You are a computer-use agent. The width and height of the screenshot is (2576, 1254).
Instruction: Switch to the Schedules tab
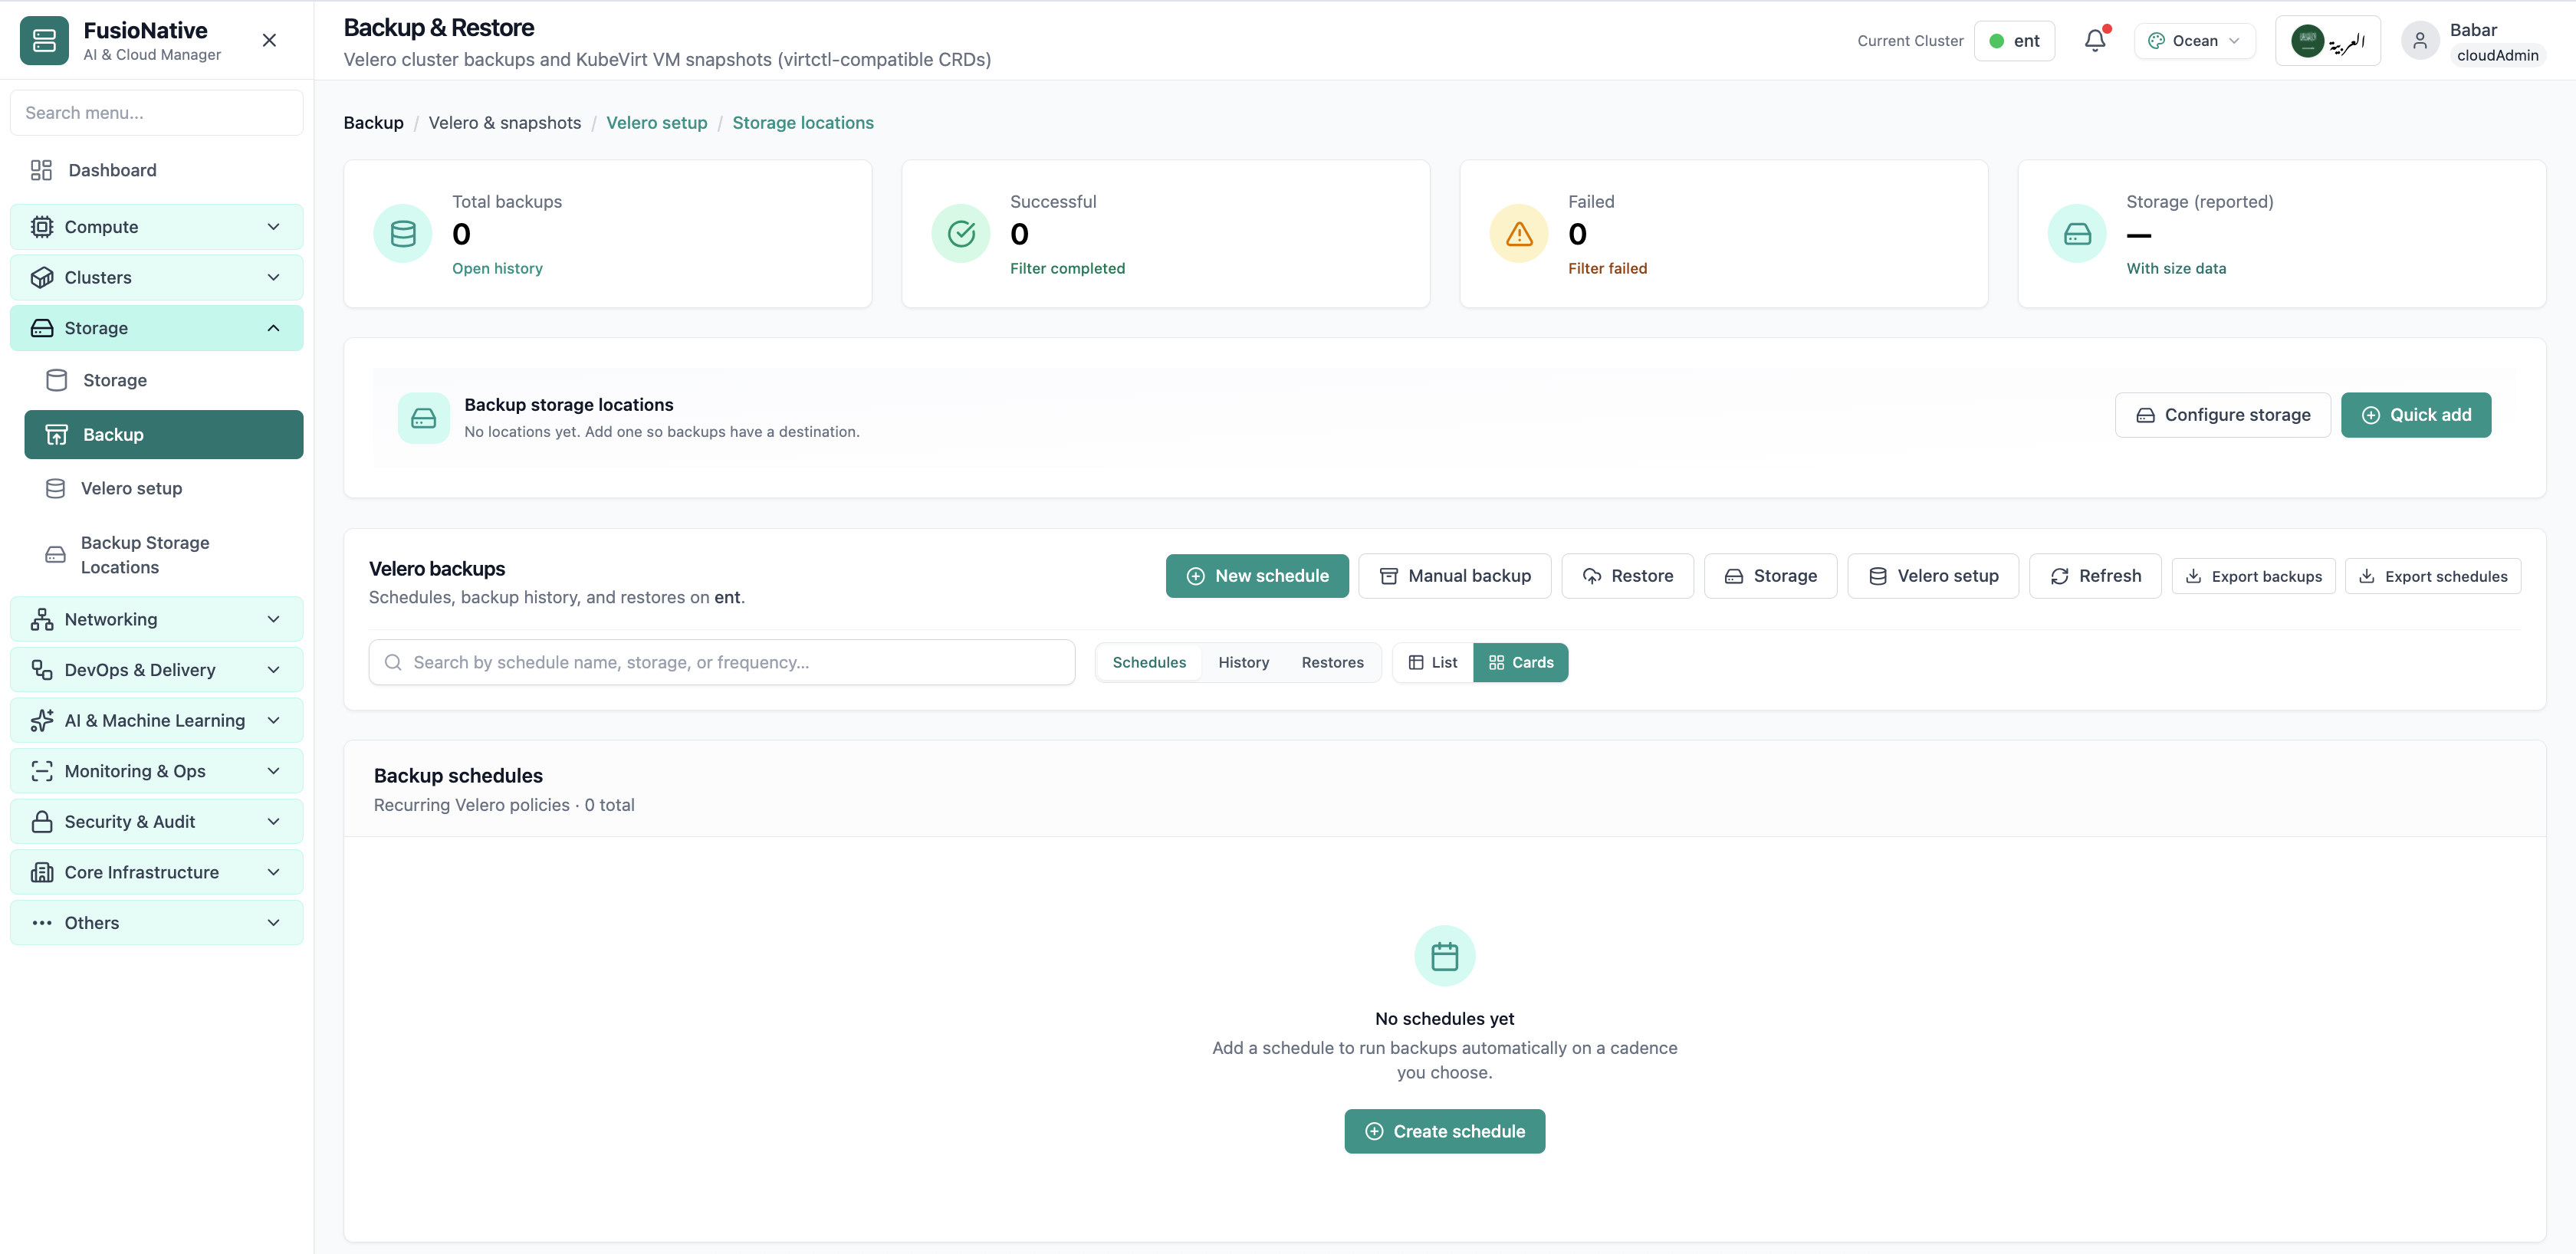[1149, 663]
